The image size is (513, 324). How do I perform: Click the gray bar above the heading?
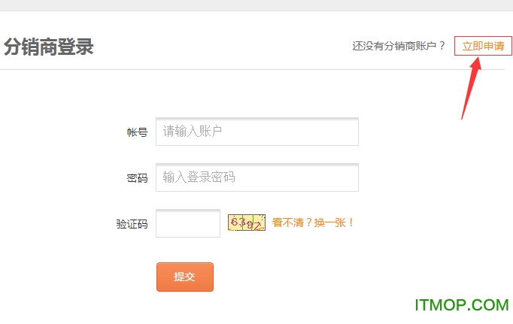(256, 5)
